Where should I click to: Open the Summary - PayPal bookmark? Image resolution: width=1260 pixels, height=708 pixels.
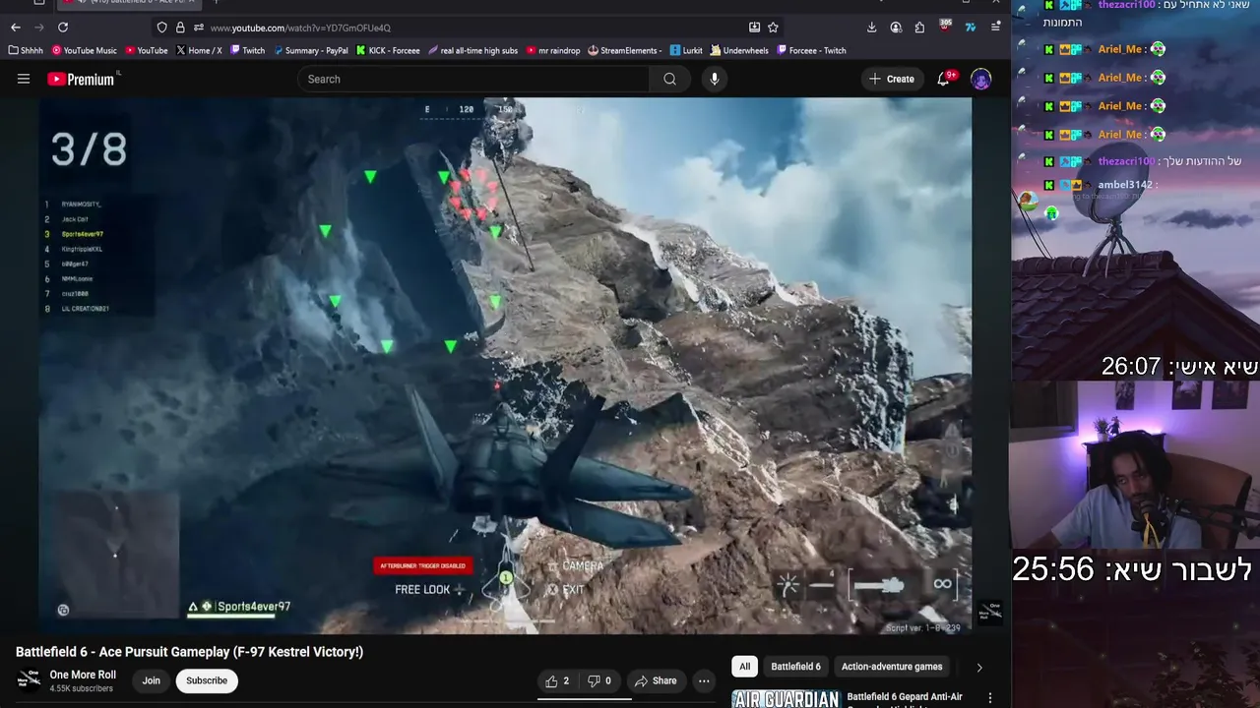311,50
